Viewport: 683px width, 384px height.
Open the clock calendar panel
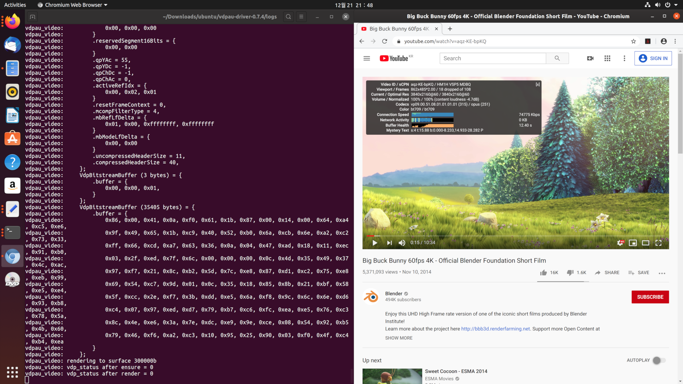(354, 5)
